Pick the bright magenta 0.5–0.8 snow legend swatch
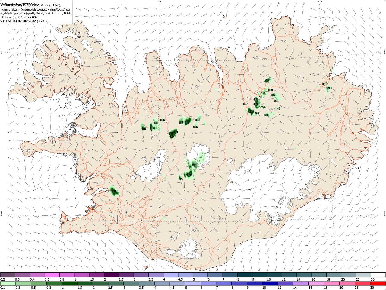This screenshot has width=386, height=290. tap(52, 275)
